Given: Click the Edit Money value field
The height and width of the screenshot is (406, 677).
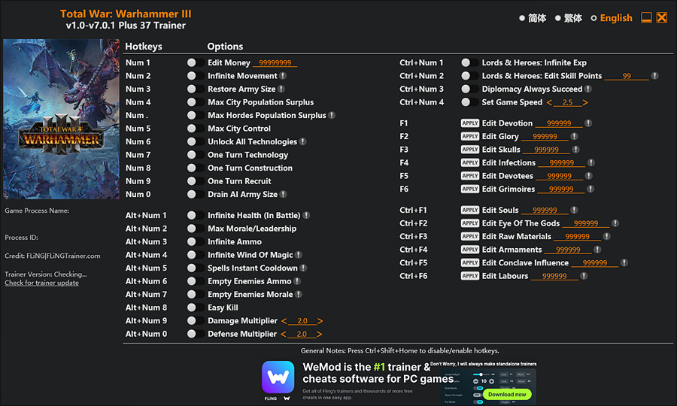Looking at the screenshot, I should click(275, 63).
